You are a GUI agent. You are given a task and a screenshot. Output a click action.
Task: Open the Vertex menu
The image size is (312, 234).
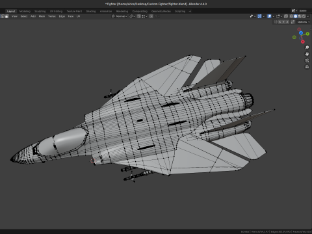[52, 16]
